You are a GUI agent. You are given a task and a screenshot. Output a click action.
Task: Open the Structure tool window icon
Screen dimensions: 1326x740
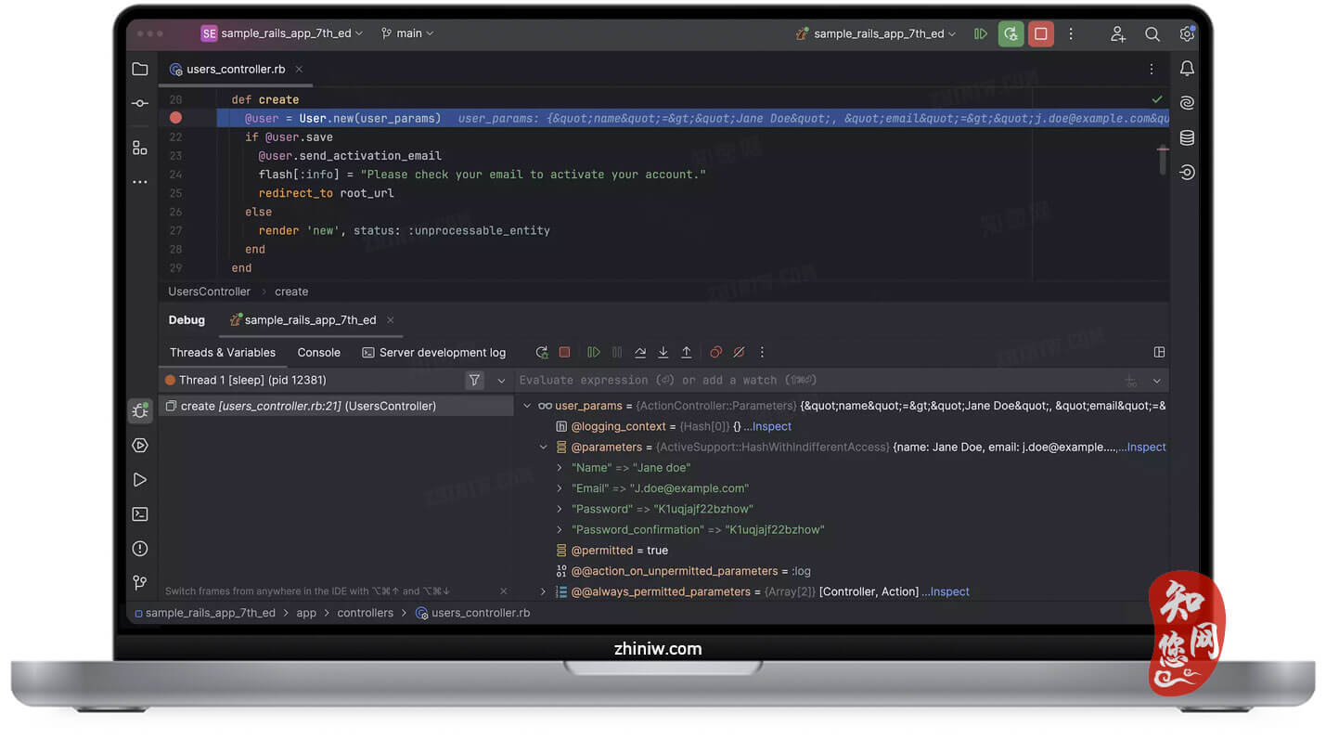click(x=140, y=148)
